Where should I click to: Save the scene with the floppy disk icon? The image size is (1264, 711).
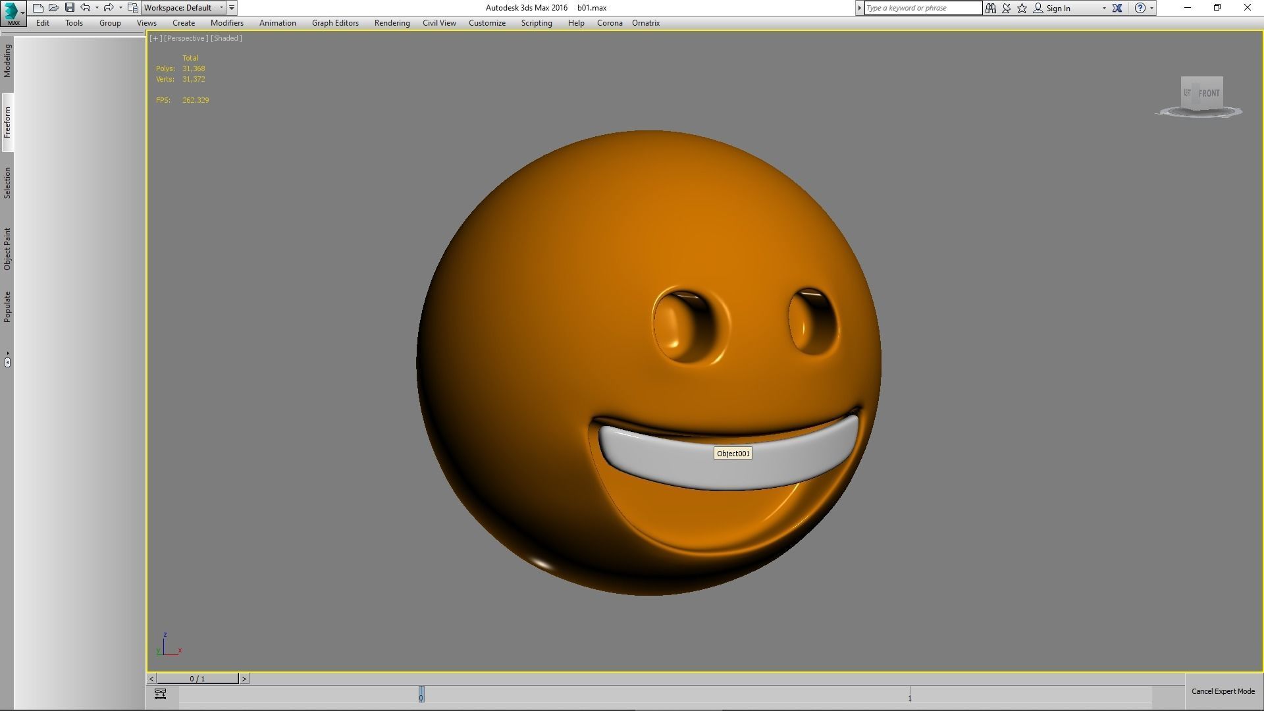point(70,8)
